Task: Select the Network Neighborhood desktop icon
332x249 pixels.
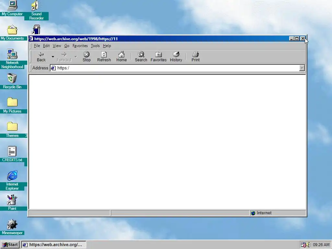Action: tap(12, 59)
